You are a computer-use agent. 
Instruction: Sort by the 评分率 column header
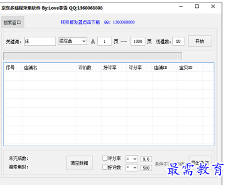[x=139, y=67]
